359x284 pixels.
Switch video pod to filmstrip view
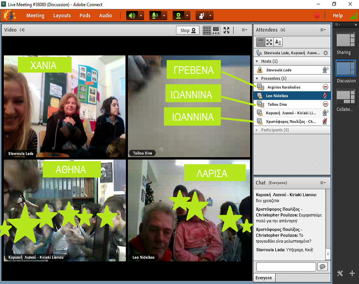(216, 30)
